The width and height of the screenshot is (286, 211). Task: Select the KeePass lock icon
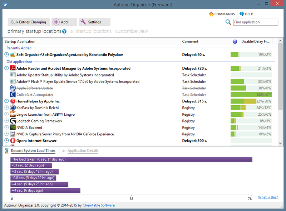13,108
